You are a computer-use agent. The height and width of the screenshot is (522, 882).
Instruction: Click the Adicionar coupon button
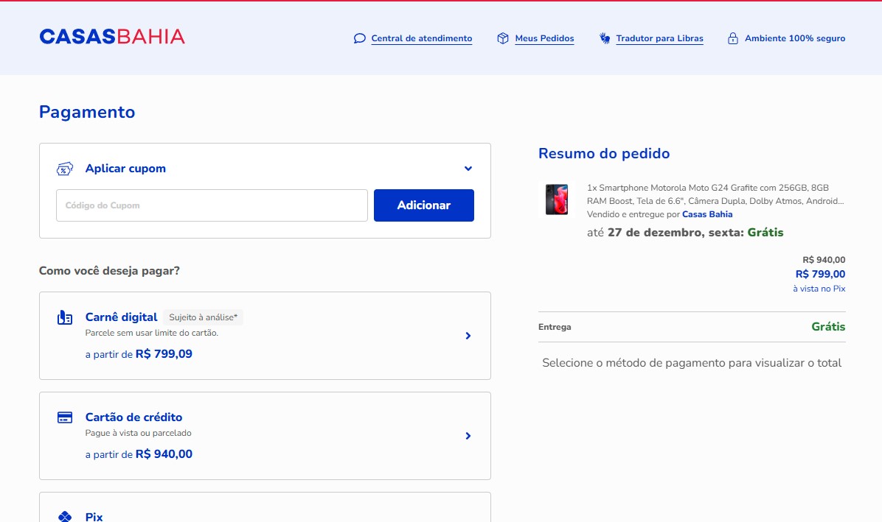pos(424,205)
